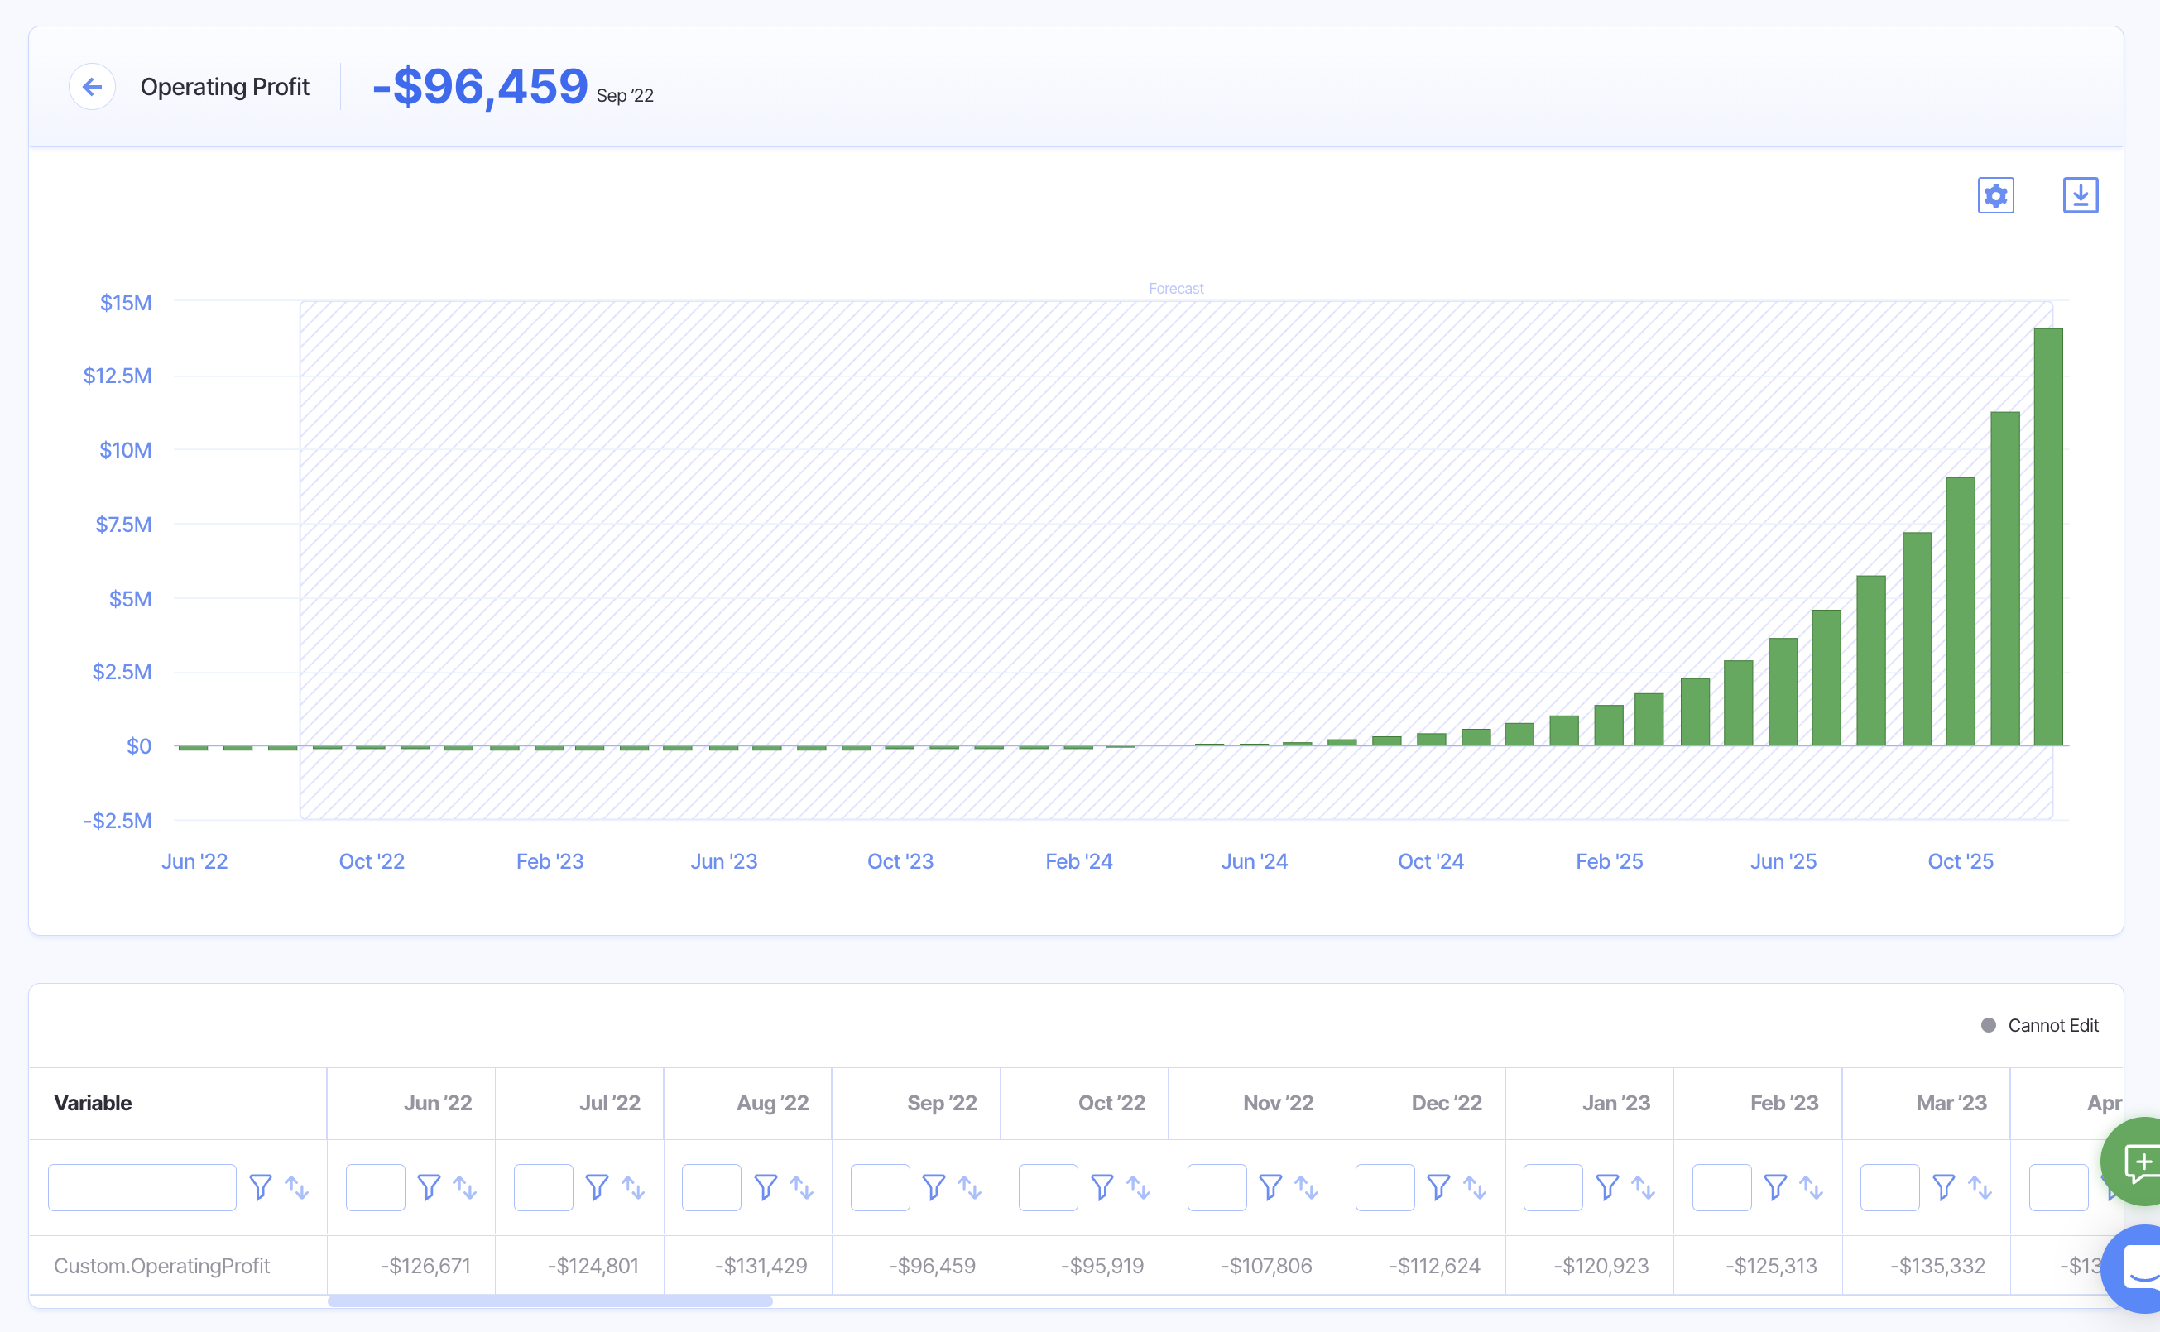Click the download chart icon
The width and height of the screenshot is (2160, 1332).
pos(2080,194)
